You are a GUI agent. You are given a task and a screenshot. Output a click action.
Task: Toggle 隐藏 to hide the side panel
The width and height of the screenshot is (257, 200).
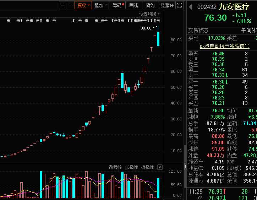pos(165,5)
